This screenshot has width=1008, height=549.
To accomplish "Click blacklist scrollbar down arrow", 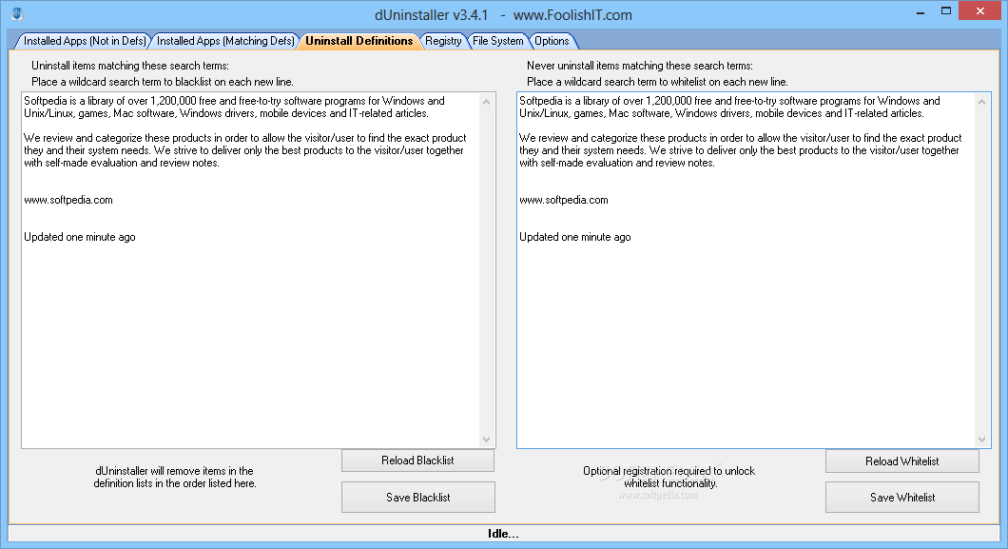I will [x=487, y=440].
